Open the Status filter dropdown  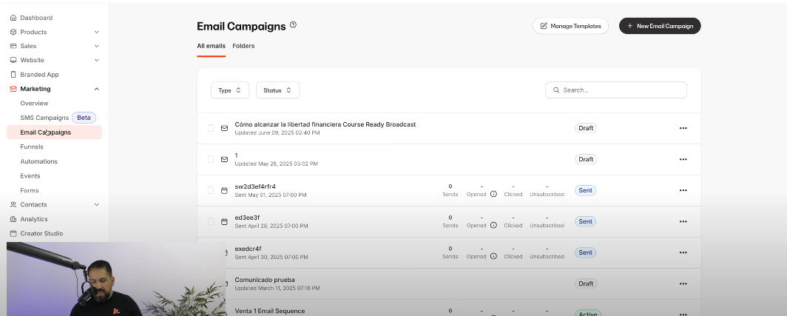(x=277, y=90)
